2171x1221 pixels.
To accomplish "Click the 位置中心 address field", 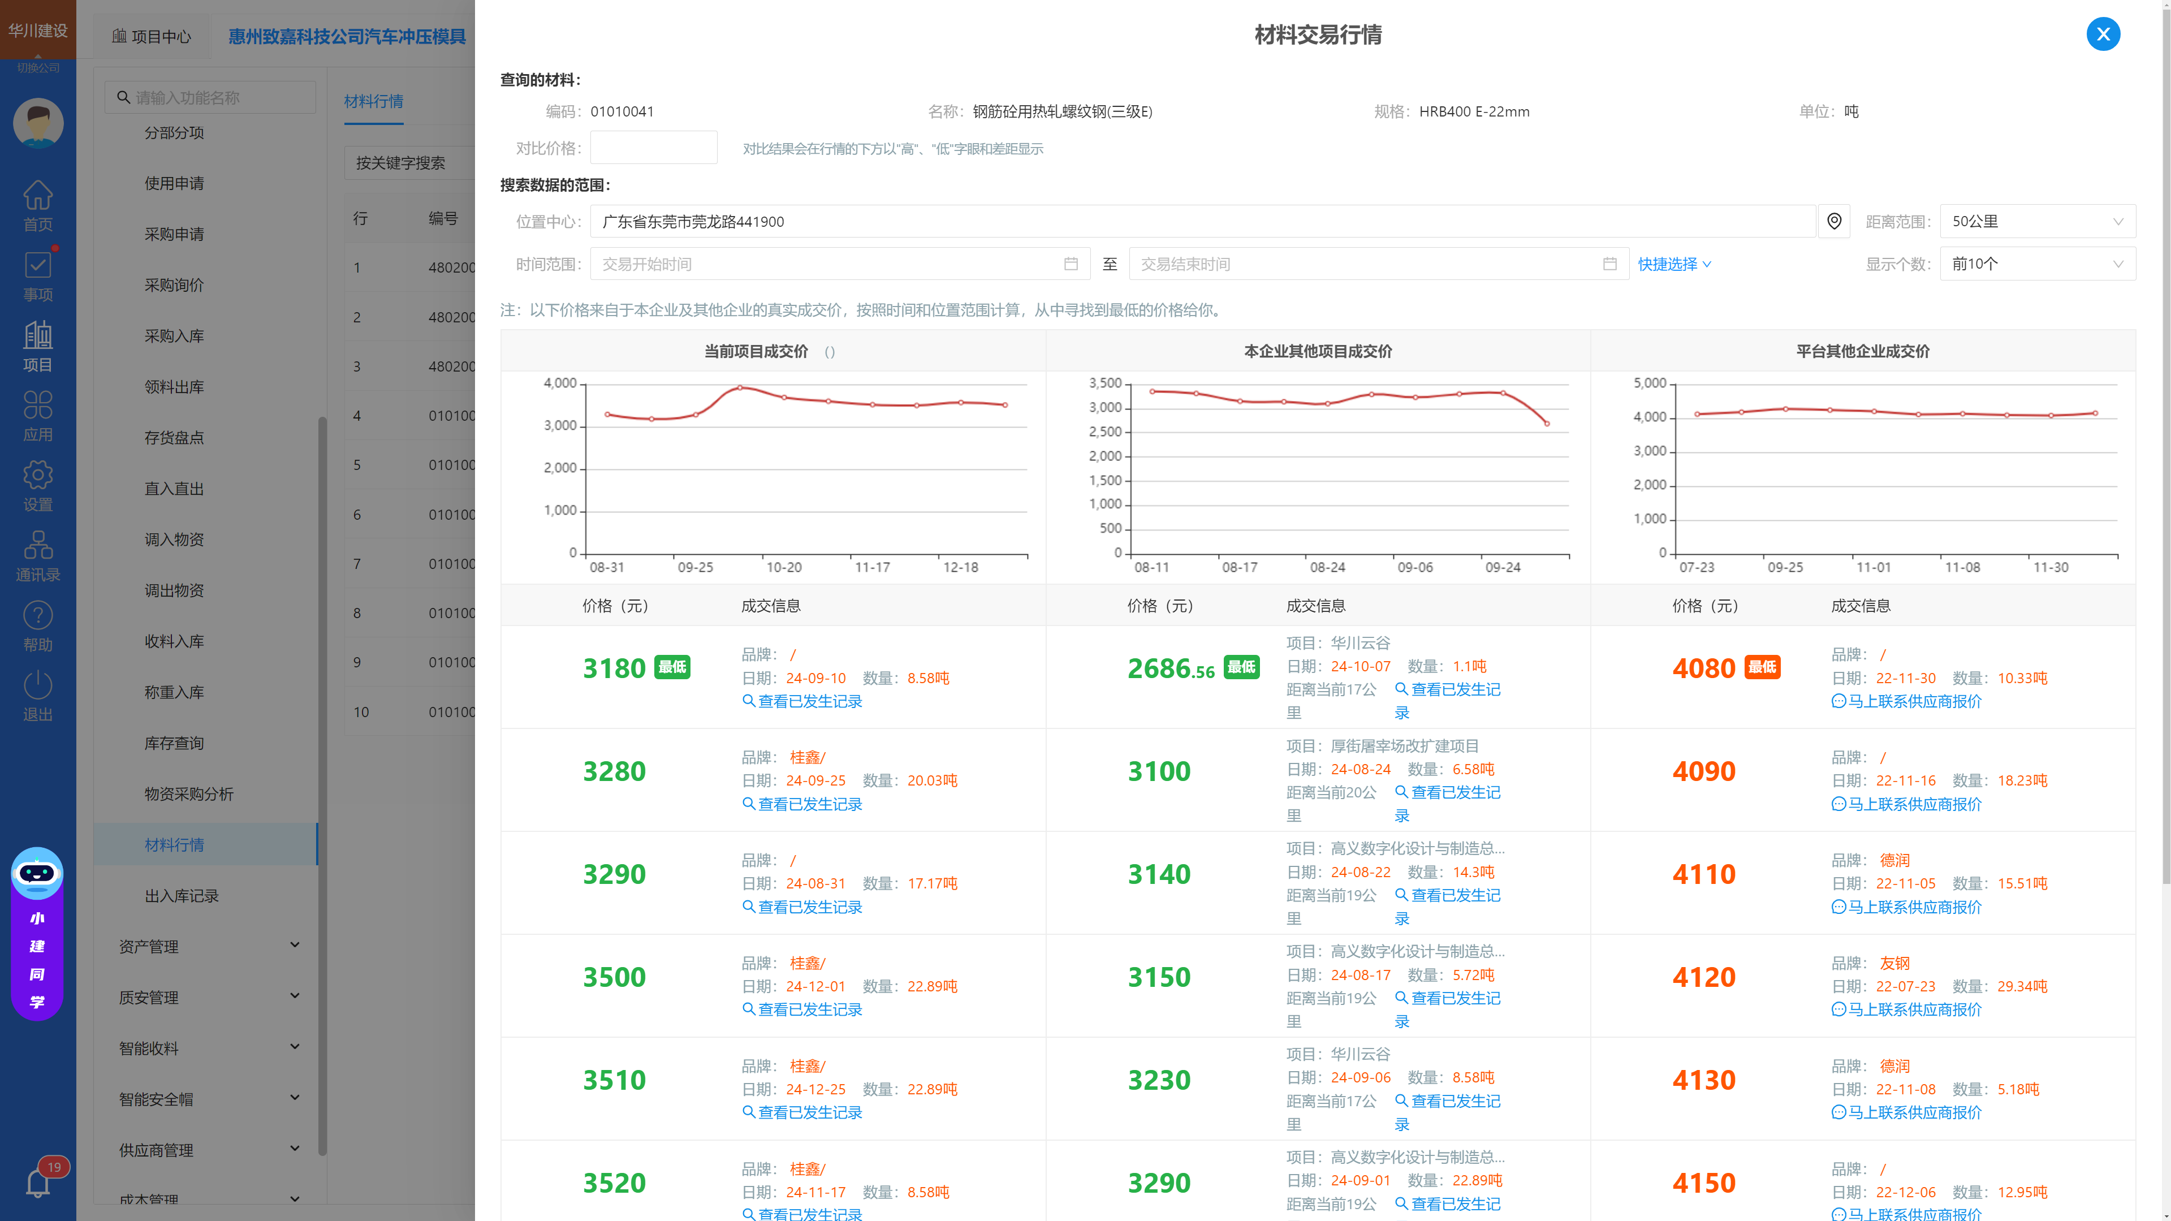I will tap(1202, 222).
